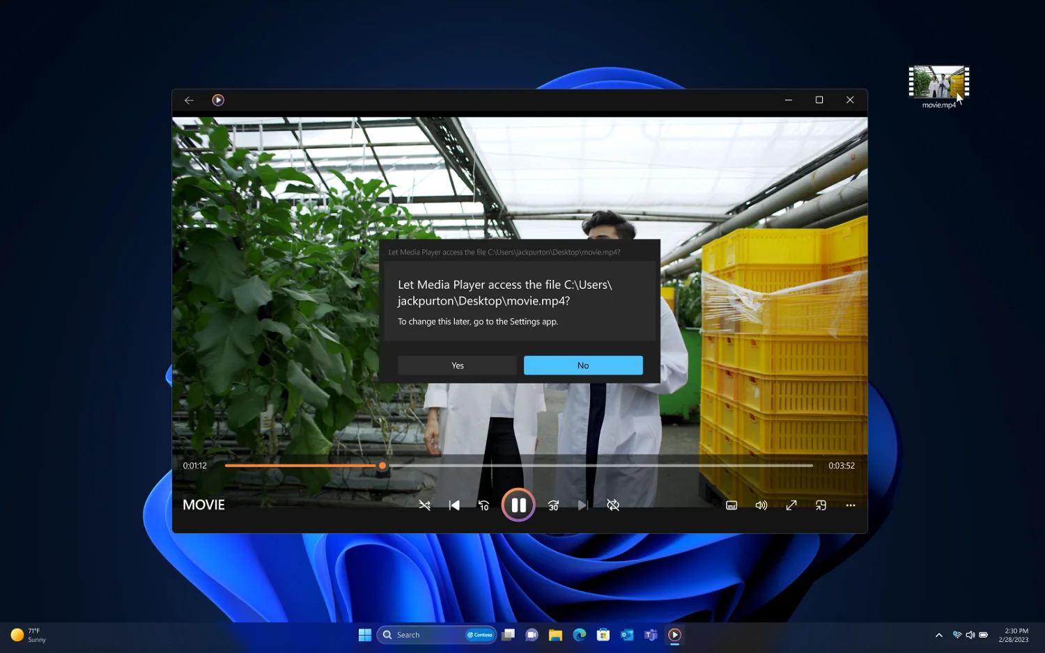Open the video chat app on the taskbar
Viewport: 1045px width, 653px height.
(532, 635)
